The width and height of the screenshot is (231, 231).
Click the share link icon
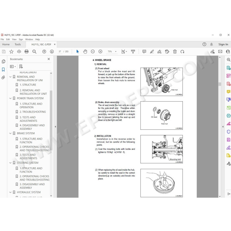(x=213, y=51)
